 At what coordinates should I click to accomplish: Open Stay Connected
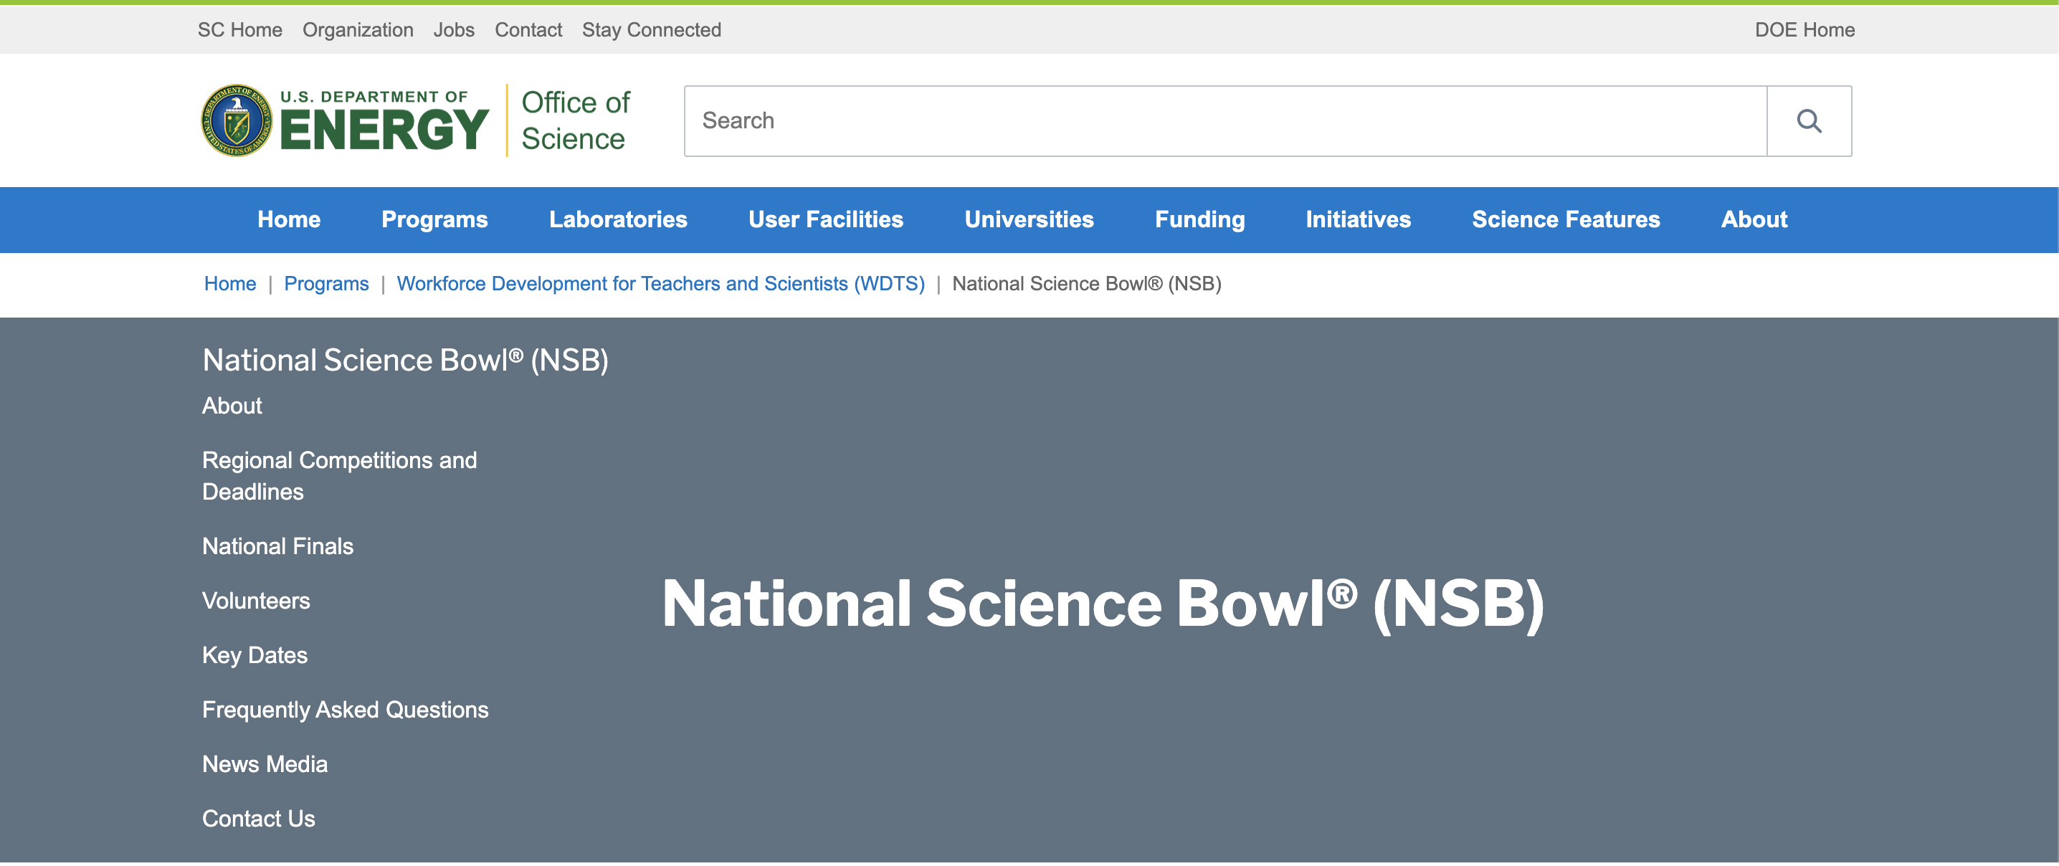pos(652,29)
